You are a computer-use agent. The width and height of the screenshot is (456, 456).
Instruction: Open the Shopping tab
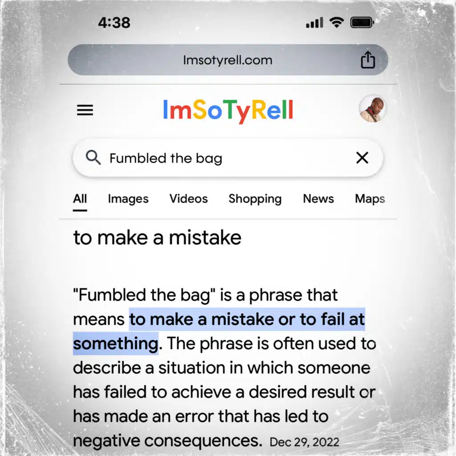[x=255, y=199]
